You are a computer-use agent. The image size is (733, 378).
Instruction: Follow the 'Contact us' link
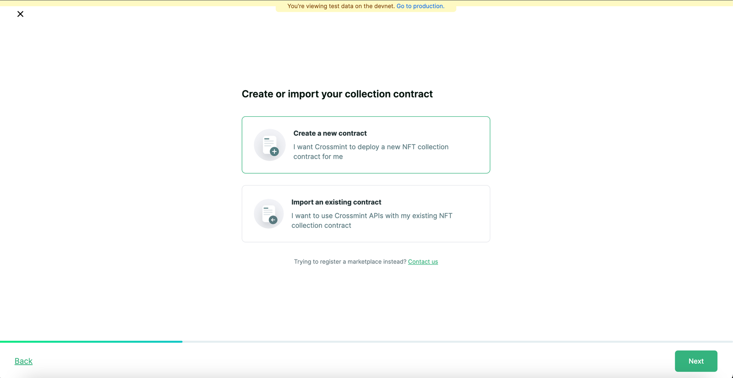tap(423, 262)
